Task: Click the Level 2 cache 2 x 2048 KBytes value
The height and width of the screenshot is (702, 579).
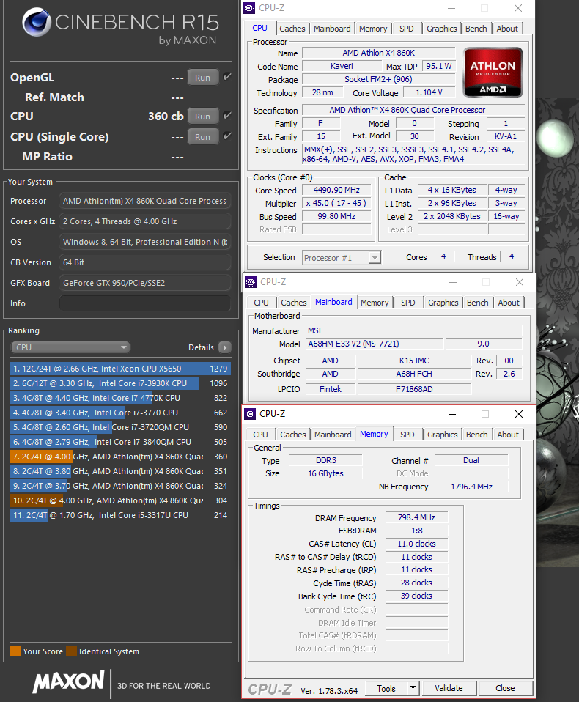Action: pos(451,216)
